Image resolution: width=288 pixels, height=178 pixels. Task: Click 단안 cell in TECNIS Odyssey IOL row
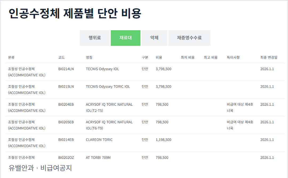(145, 69)
